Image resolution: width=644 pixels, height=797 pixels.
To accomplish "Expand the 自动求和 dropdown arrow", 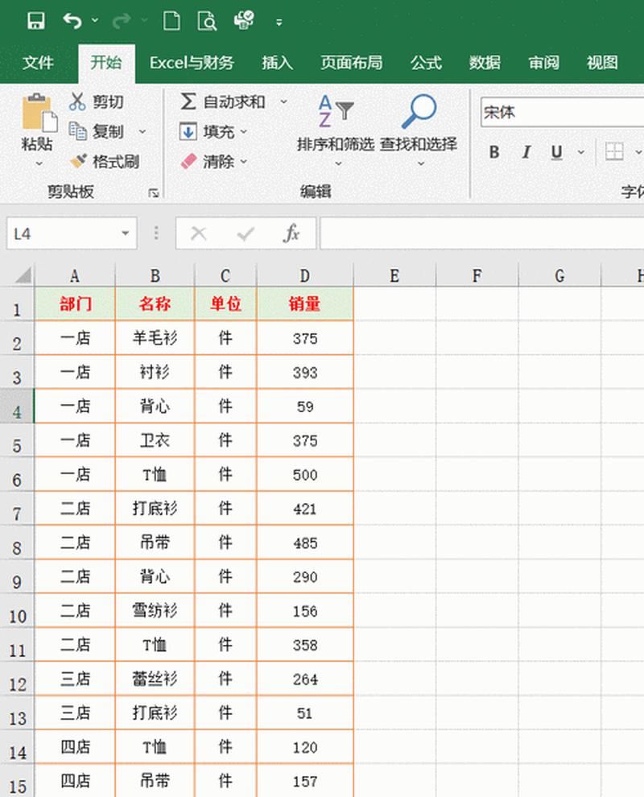I will pos(283,101).
